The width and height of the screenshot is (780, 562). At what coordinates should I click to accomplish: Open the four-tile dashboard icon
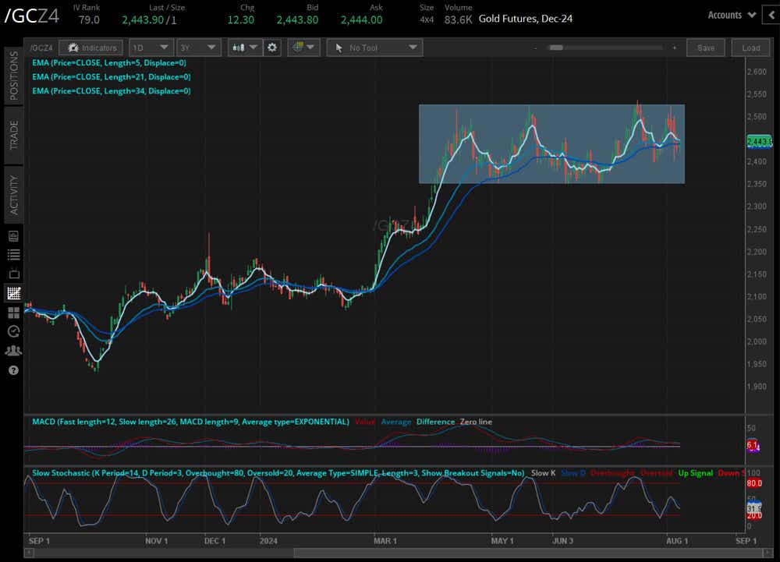(13, 313)
